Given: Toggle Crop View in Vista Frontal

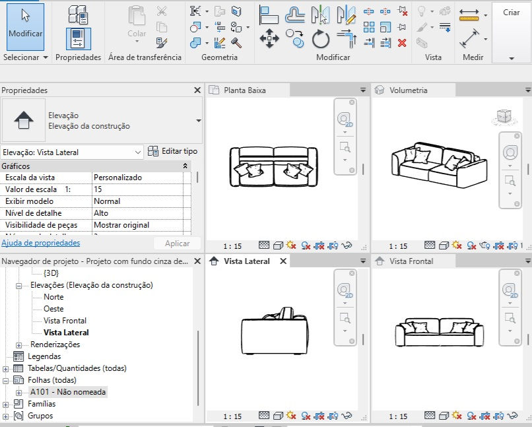Looking at the screenshot, I should coord(484,416).
